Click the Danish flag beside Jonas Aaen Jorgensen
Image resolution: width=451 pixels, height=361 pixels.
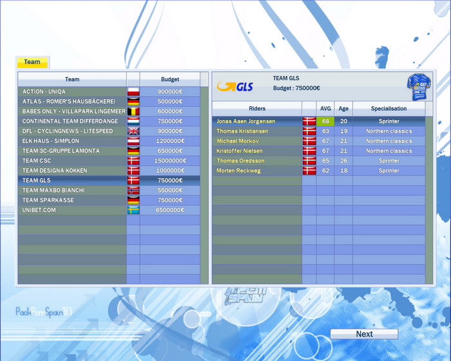[x=309, y=121]
